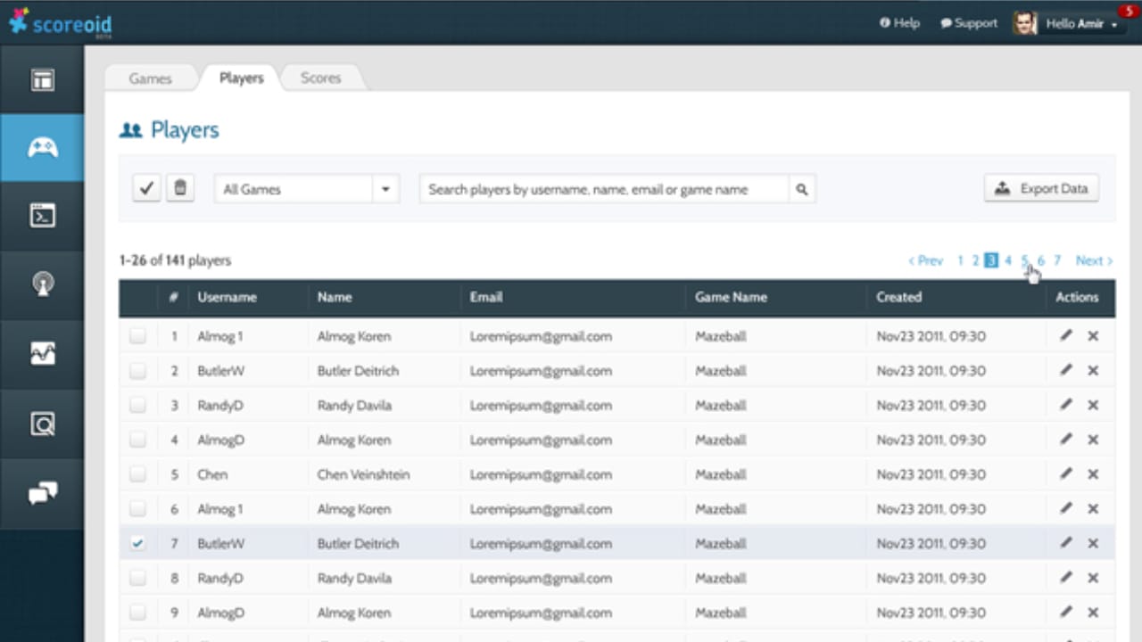Open the dashboard layout icon in sidebar

click(x=42, y=79)
